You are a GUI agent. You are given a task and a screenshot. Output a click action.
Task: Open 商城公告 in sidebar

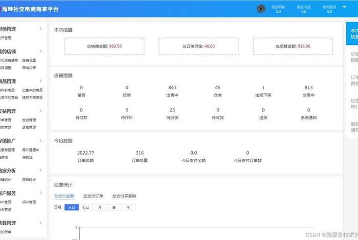(x=29, y=68)
